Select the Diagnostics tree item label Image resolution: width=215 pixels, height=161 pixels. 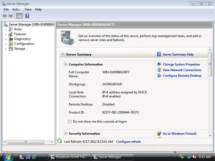click(22, 39)
